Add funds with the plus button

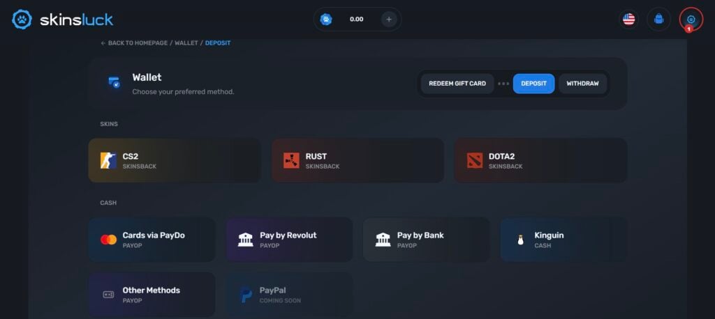(x=389, y=19)
